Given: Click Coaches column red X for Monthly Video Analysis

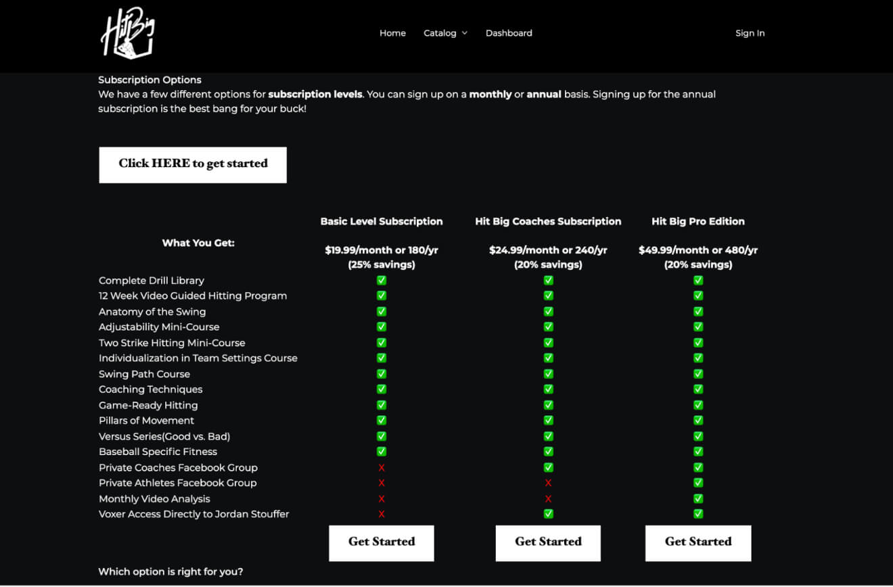Looking at the screenshot, I should (548, 498).
